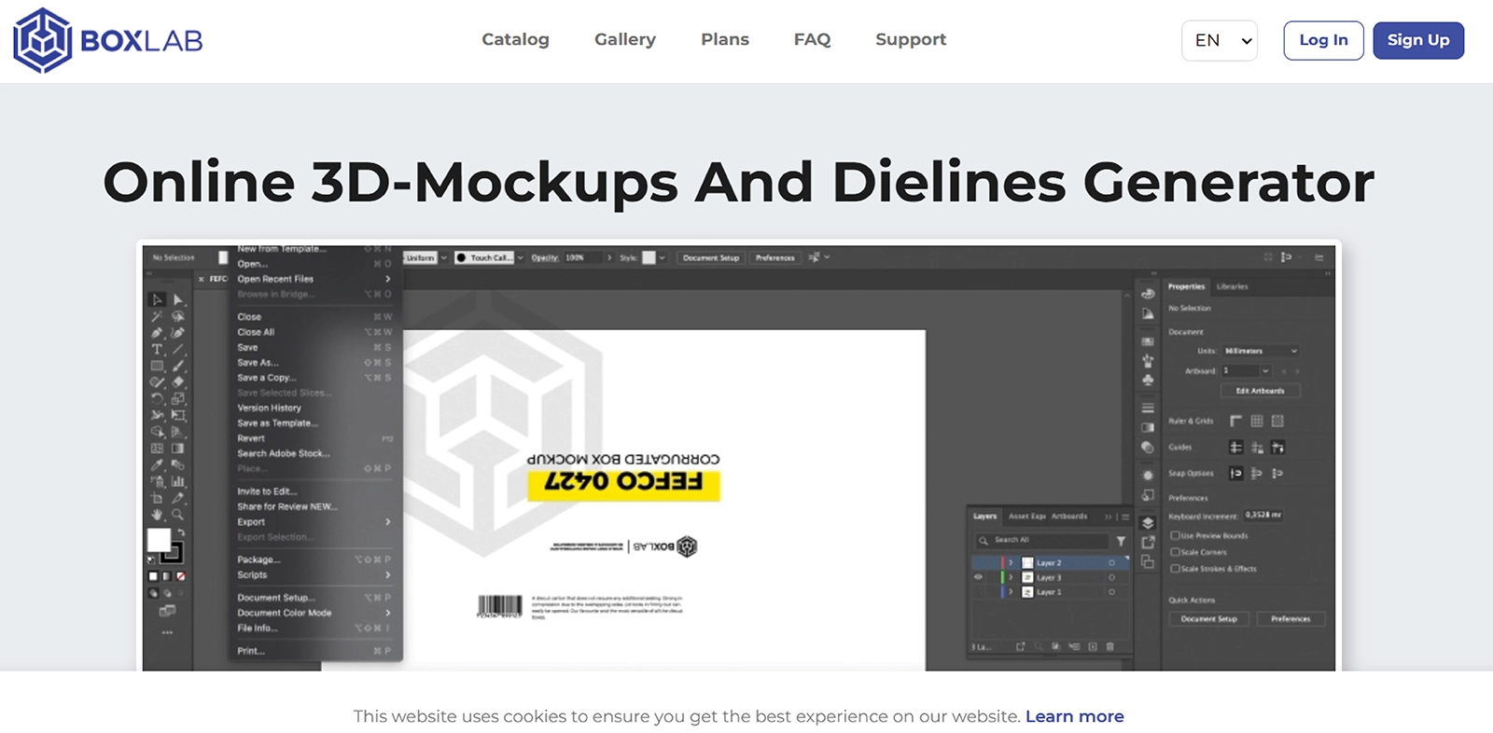Open the Style swatch dropdown arrow
1493x733 pixels.
click(662, 257)
